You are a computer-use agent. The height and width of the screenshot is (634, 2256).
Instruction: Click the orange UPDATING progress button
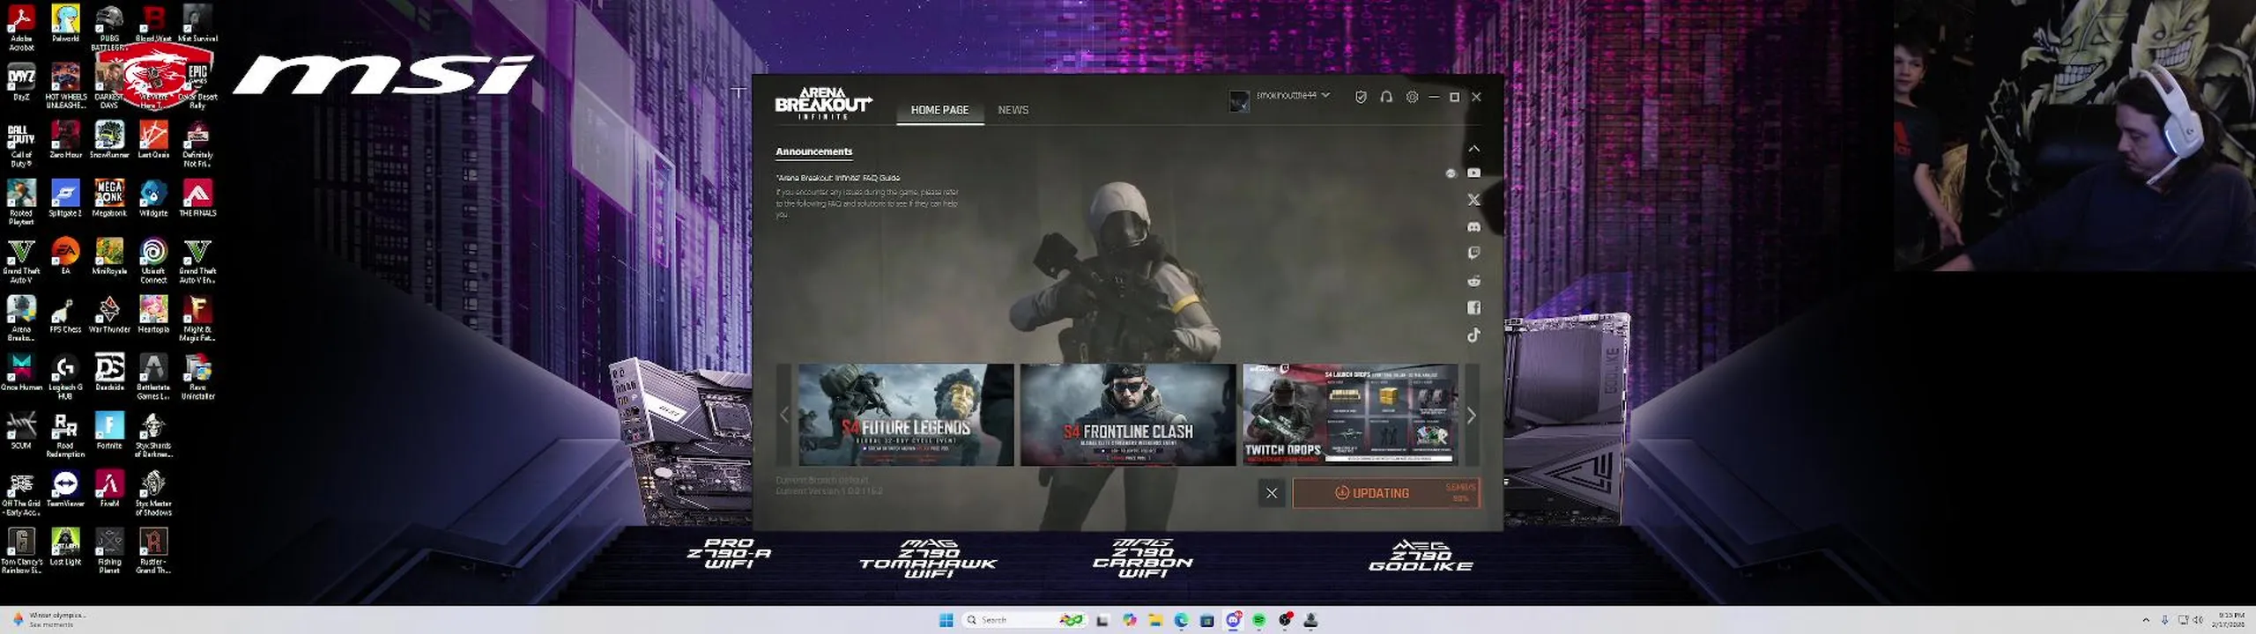(1386, 493)
